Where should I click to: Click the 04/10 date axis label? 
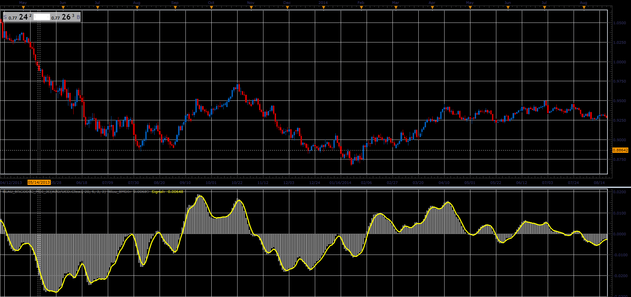[444, 183]
